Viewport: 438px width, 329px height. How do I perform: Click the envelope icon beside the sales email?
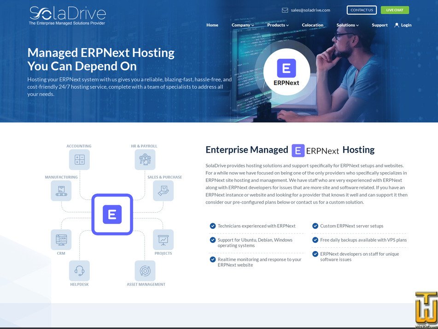(x=285, y=10)
